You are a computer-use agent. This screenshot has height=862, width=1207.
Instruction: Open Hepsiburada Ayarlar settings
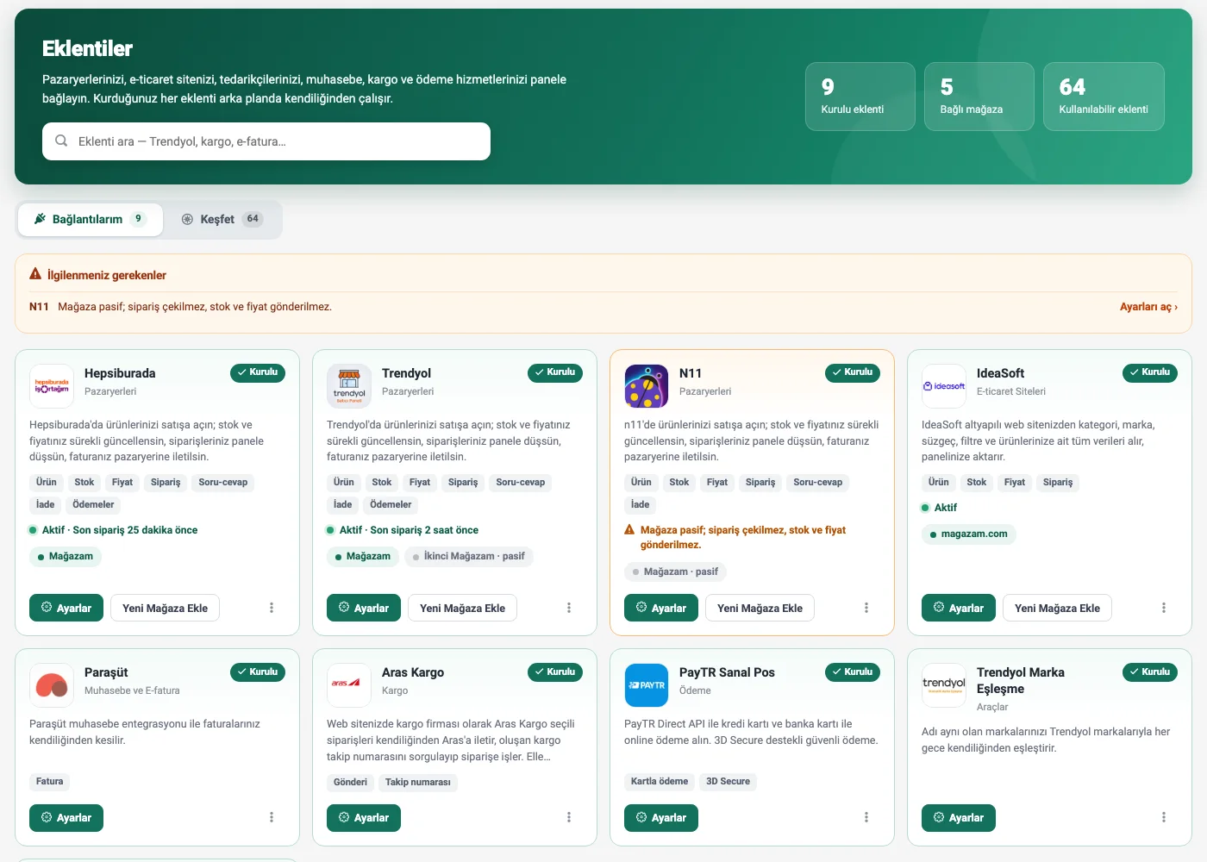[66, 608]
